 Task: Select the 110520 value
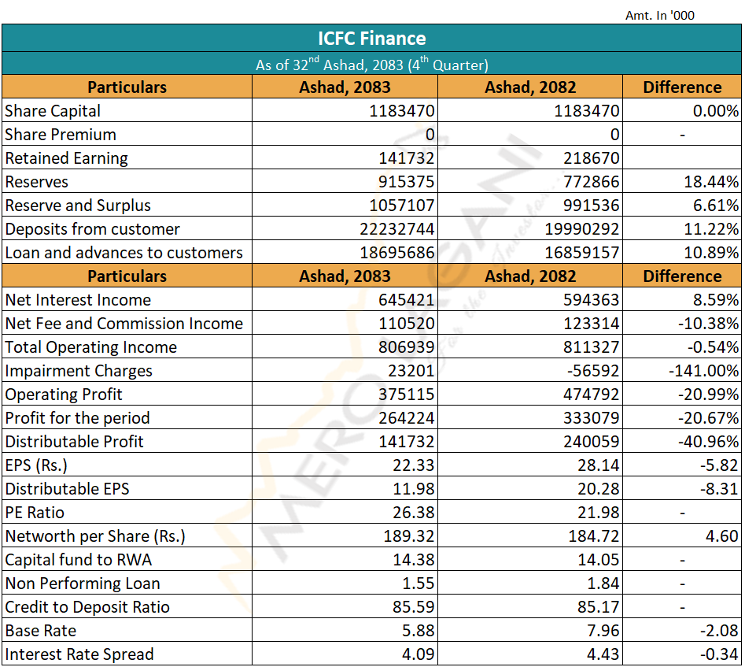pos(406,324)
